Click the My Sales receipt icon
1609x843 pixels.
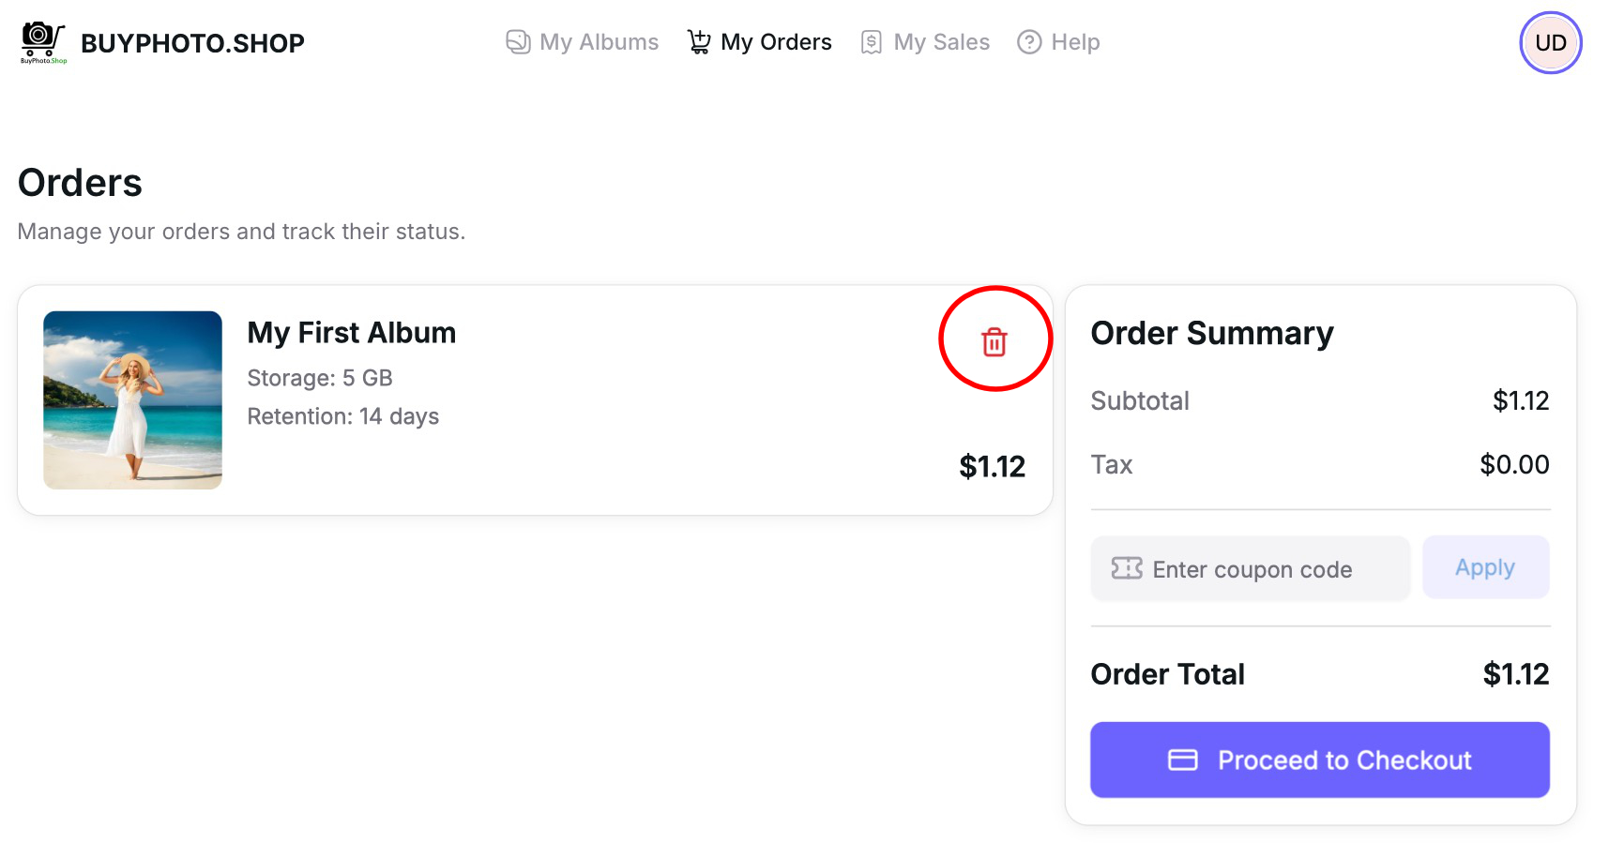(872, 42)
